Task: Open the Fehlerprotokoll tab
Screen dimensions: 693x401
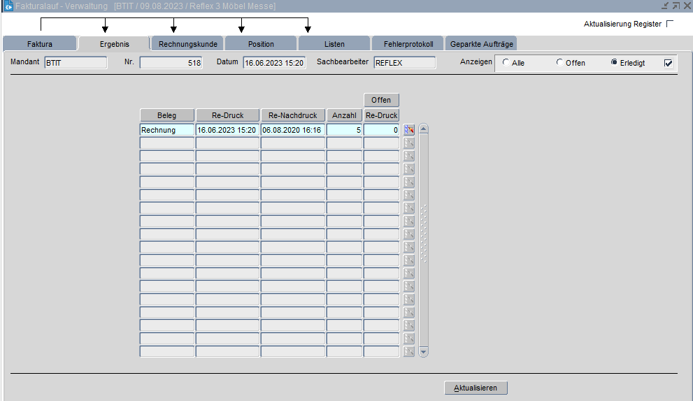Action: [x=408, y=44]
